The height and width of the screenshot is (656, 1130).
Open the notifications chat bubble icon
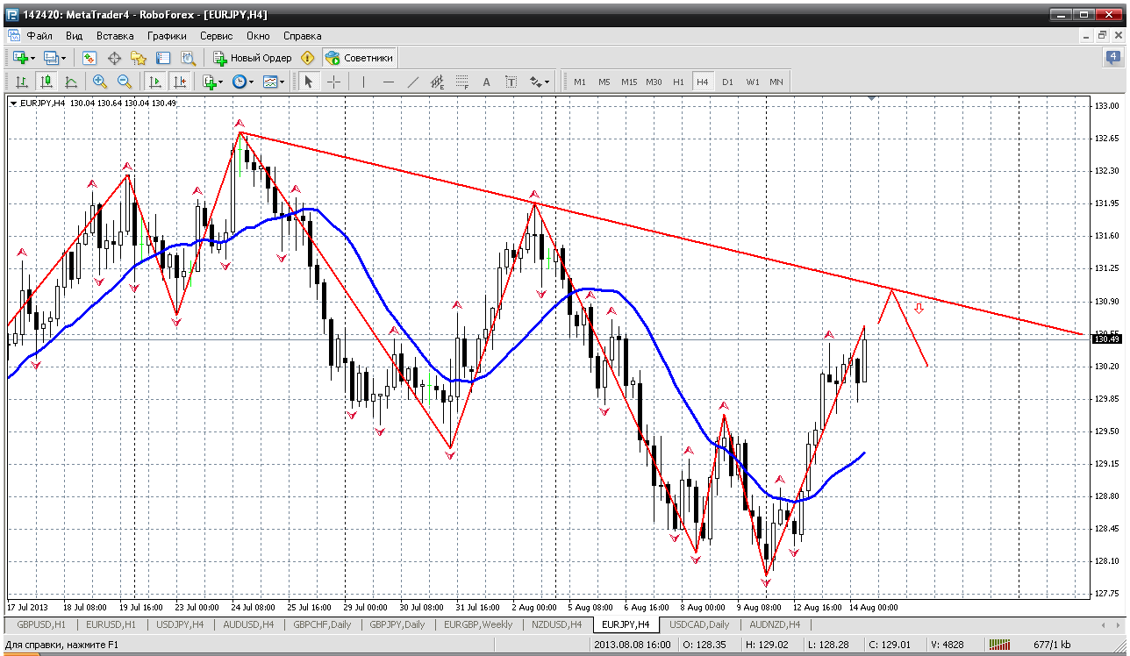point(1112,58)
